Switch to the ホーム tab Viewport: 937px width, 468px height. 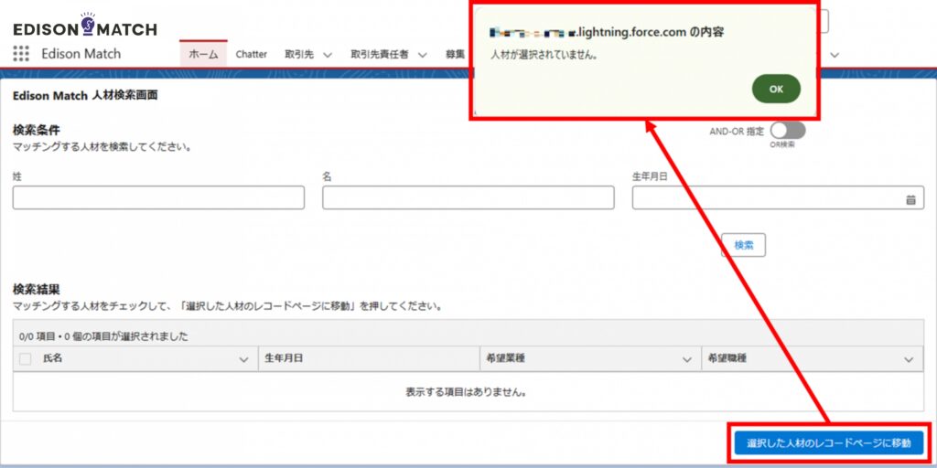203,54
